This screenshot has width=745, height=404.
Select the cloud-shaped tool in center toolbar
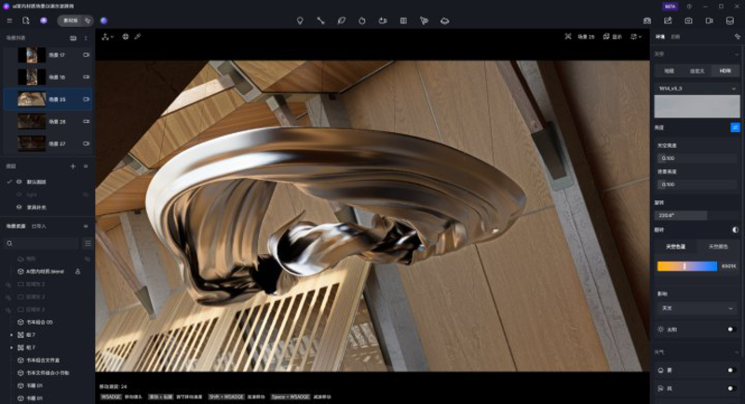click(445, 20)
